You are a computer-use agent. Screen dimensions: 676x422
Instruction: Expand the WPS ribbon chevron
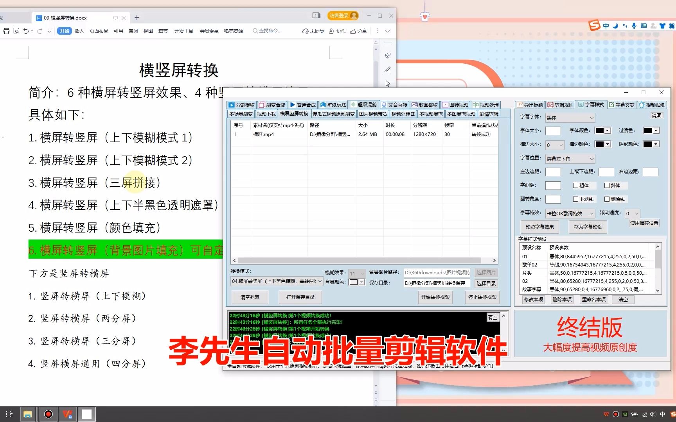pos(388,31)
